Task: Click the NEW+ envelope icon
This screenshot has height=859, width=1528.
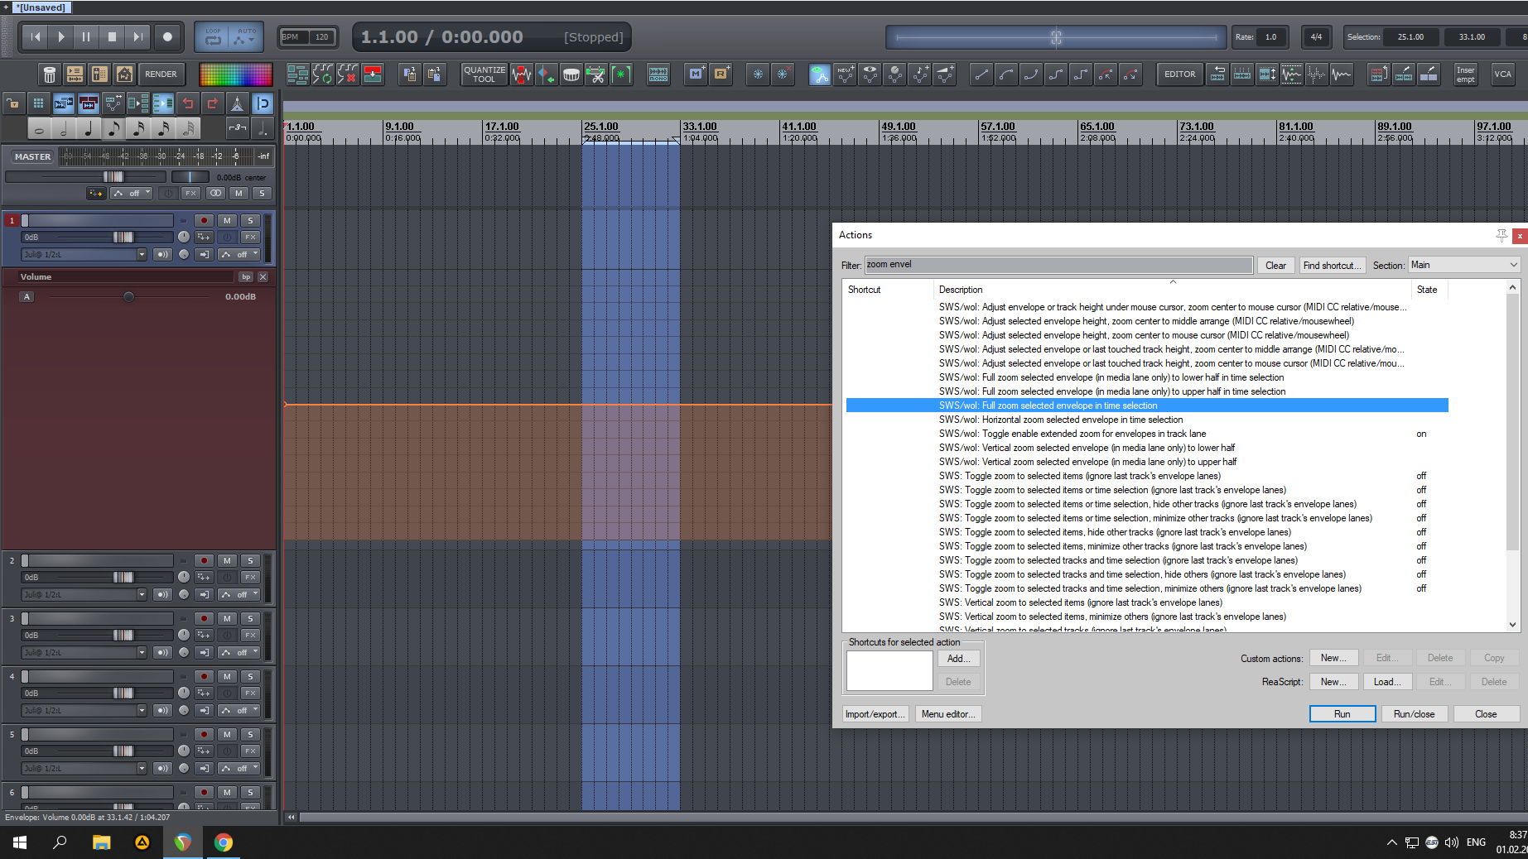Action: 845,74
